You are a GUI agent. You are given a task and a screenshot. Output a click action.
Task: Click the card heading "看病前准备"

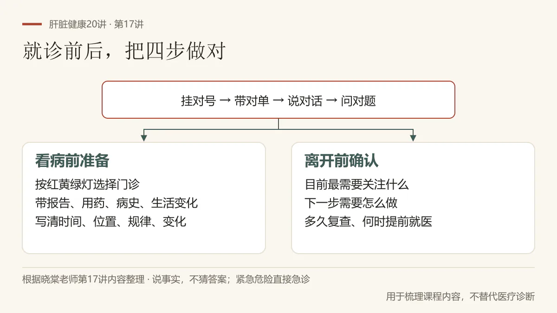coord(72,160)
